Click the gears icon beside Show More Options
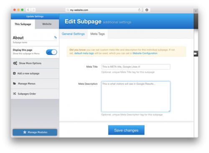The width and height of the screenshot is (209, 153). point(15,63)
